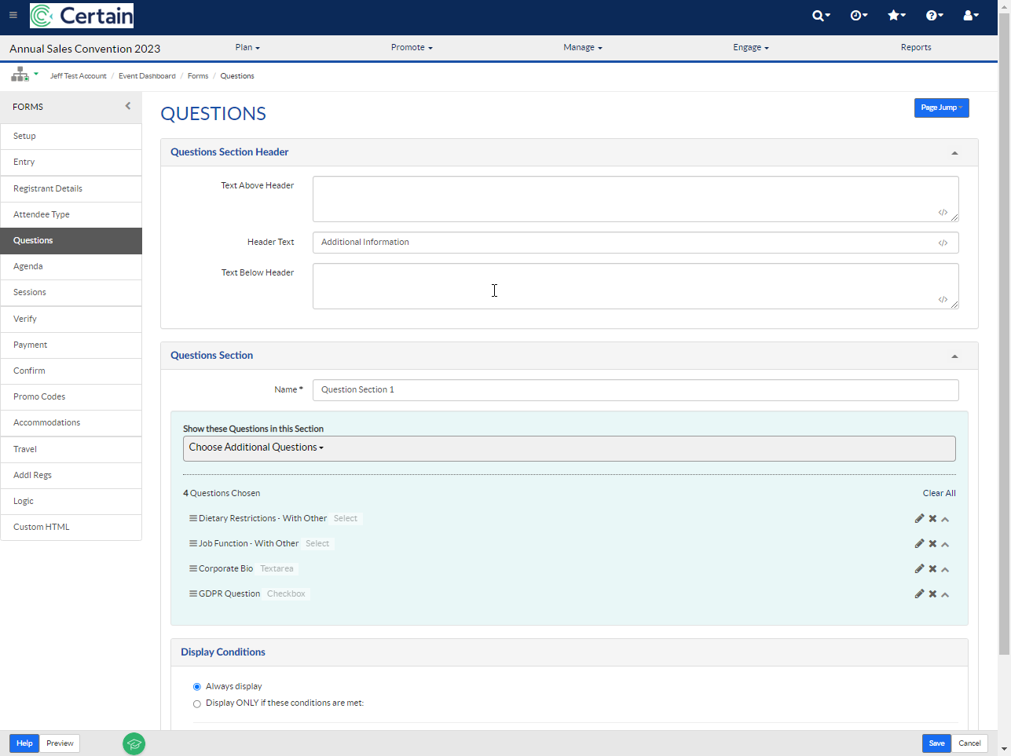
Task: Edit the Dietary Restrictions question
Action: coord(919,518)
